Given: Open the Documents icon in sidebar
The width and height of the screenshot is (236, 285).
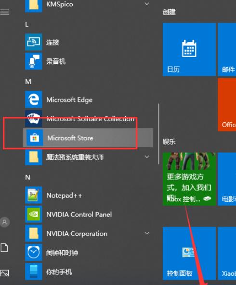Looking at the screenshot, I should click(4, 247).
